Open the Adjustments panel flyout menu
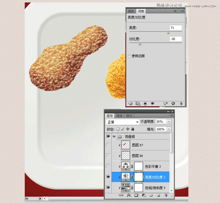This screenshot has height=203, width=220. (182, 11)
